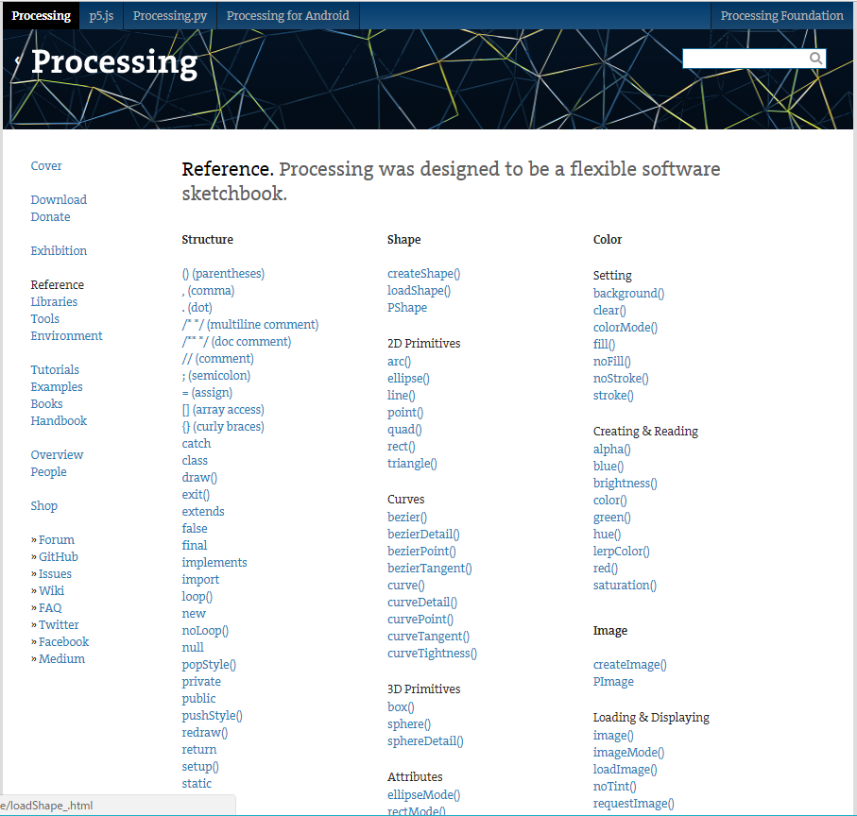Open the Processing.py tab
The width and height of the screenshot is (857, 816).
[170, 15]
